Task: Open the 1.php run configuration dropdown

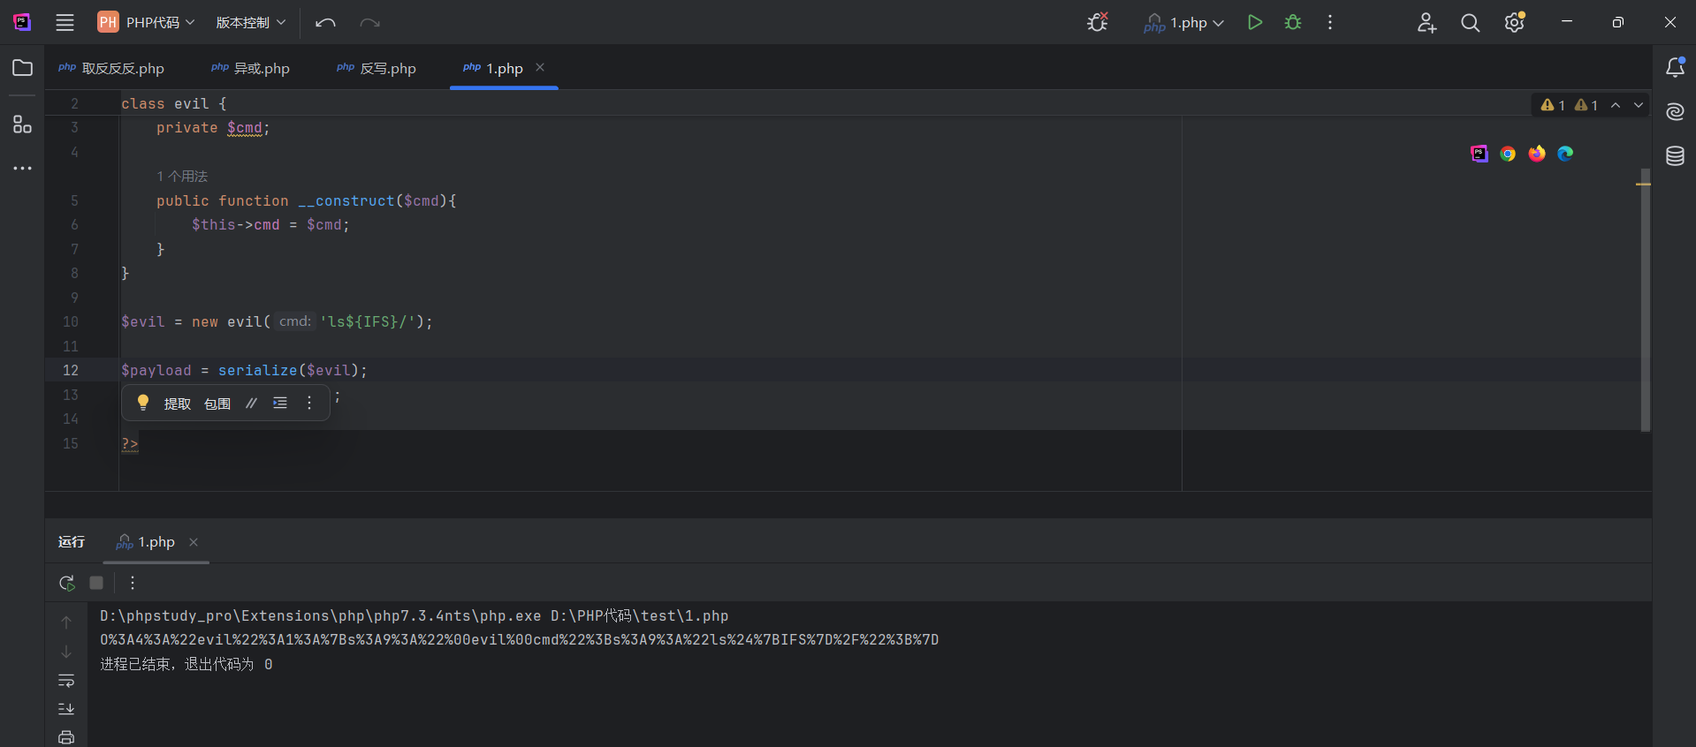Action: pos(1184,23)
